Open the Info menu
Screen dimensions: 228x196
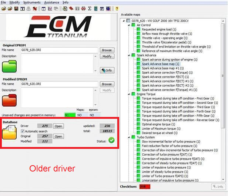(x=66, y=2)
